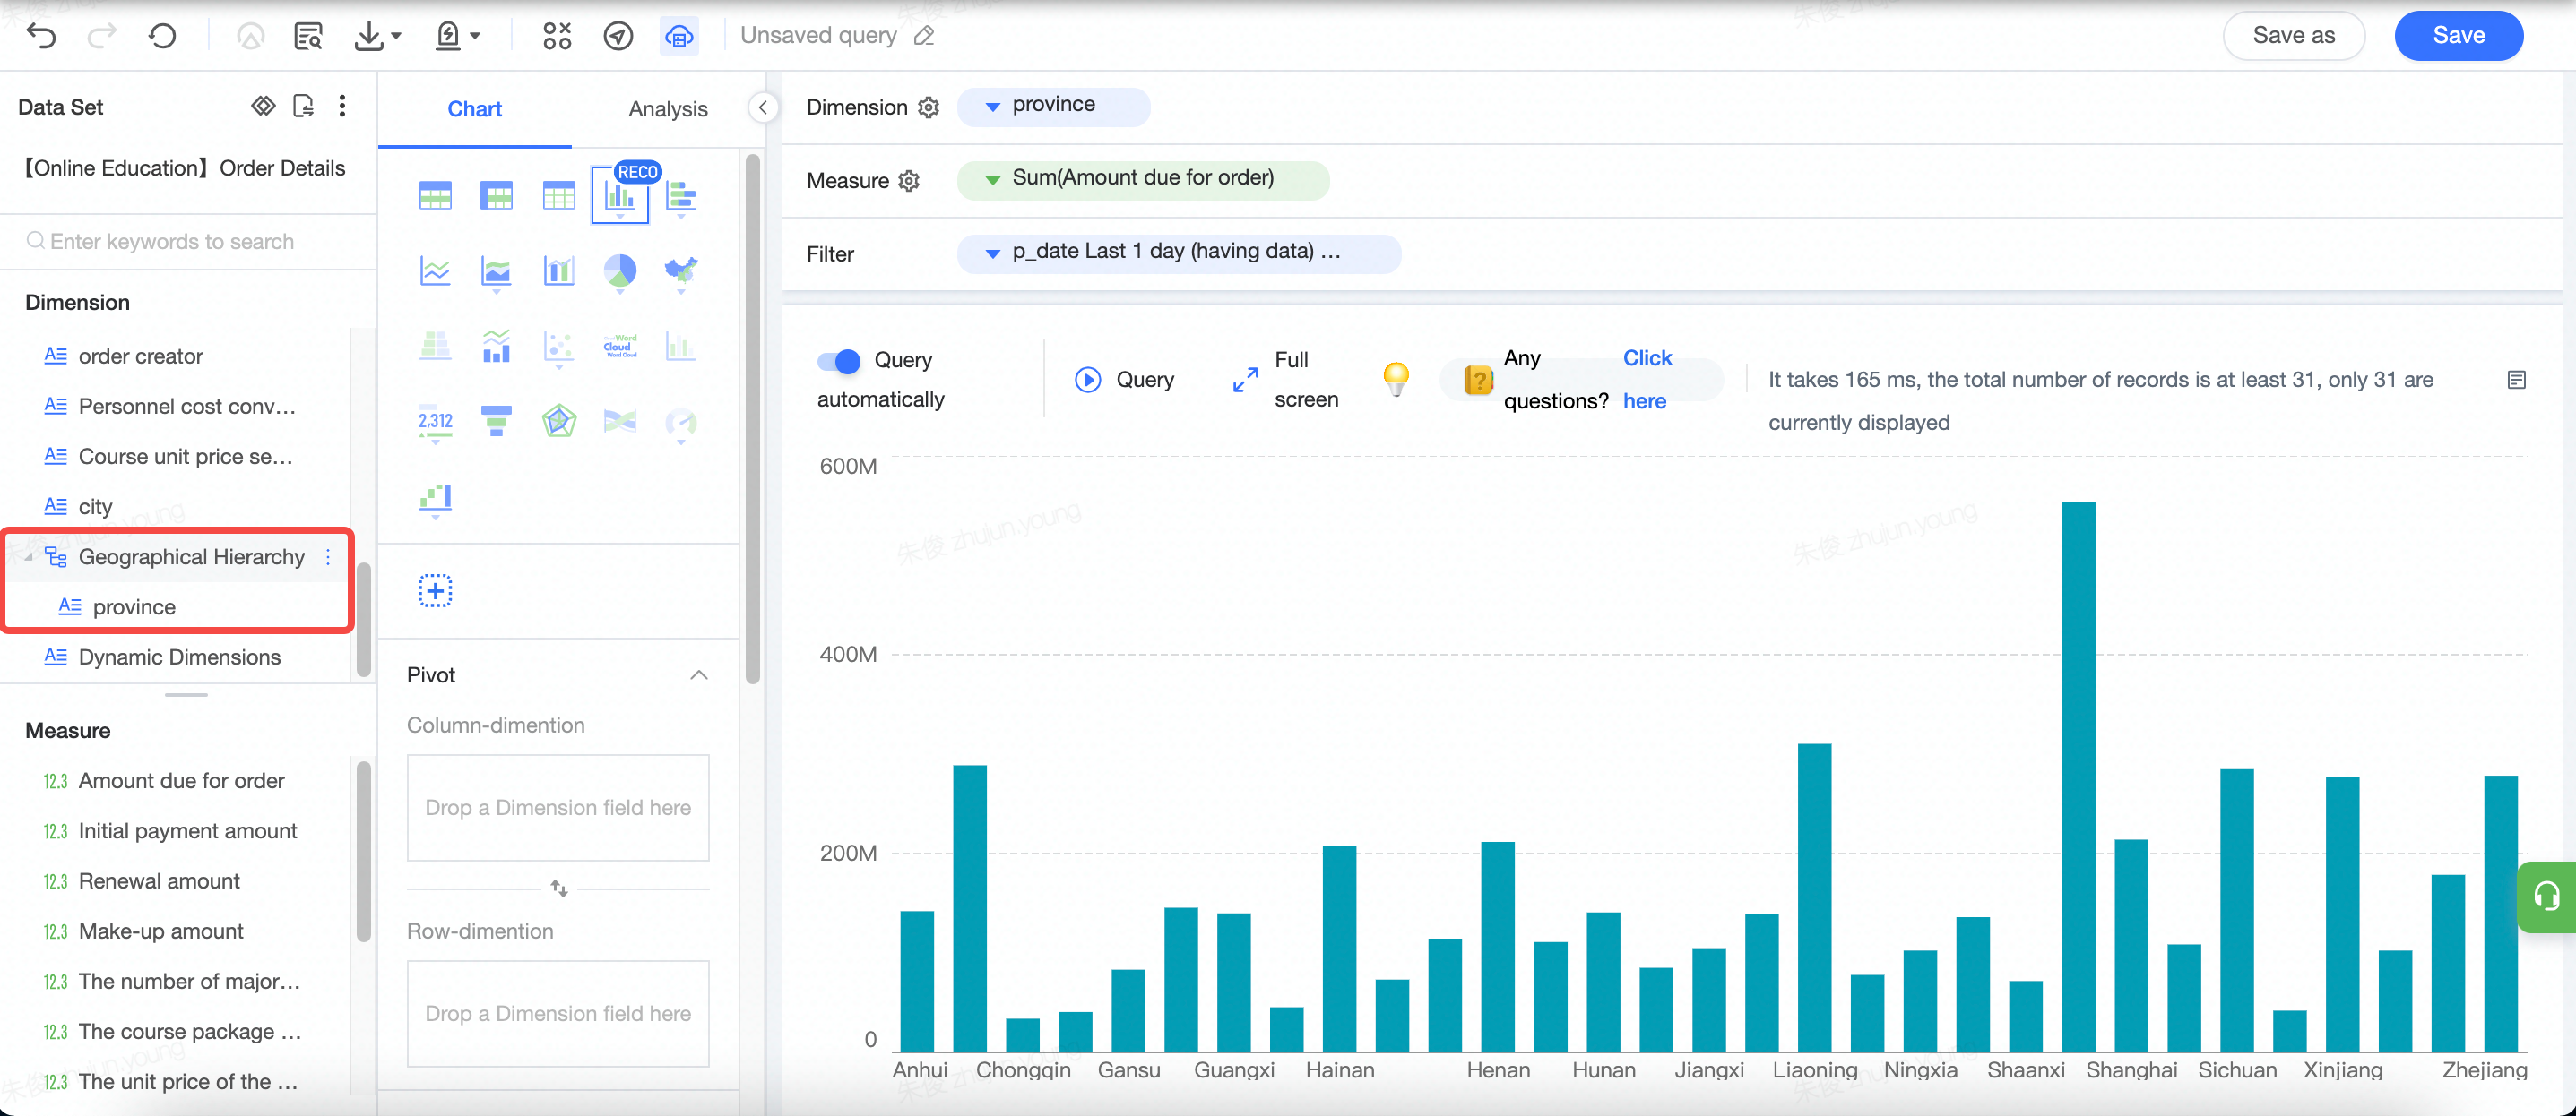Click the chart type panel scrollbar
Screen dimensions: 2576x1116
coord(752,420)
